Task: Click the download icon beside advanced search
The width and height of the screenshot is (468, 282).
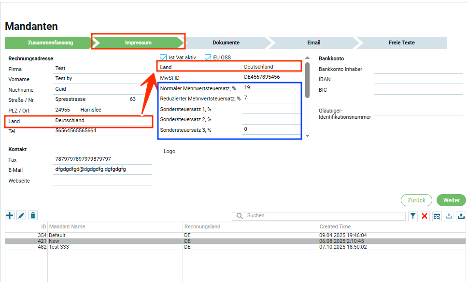Action: click(x=449, y=216)
